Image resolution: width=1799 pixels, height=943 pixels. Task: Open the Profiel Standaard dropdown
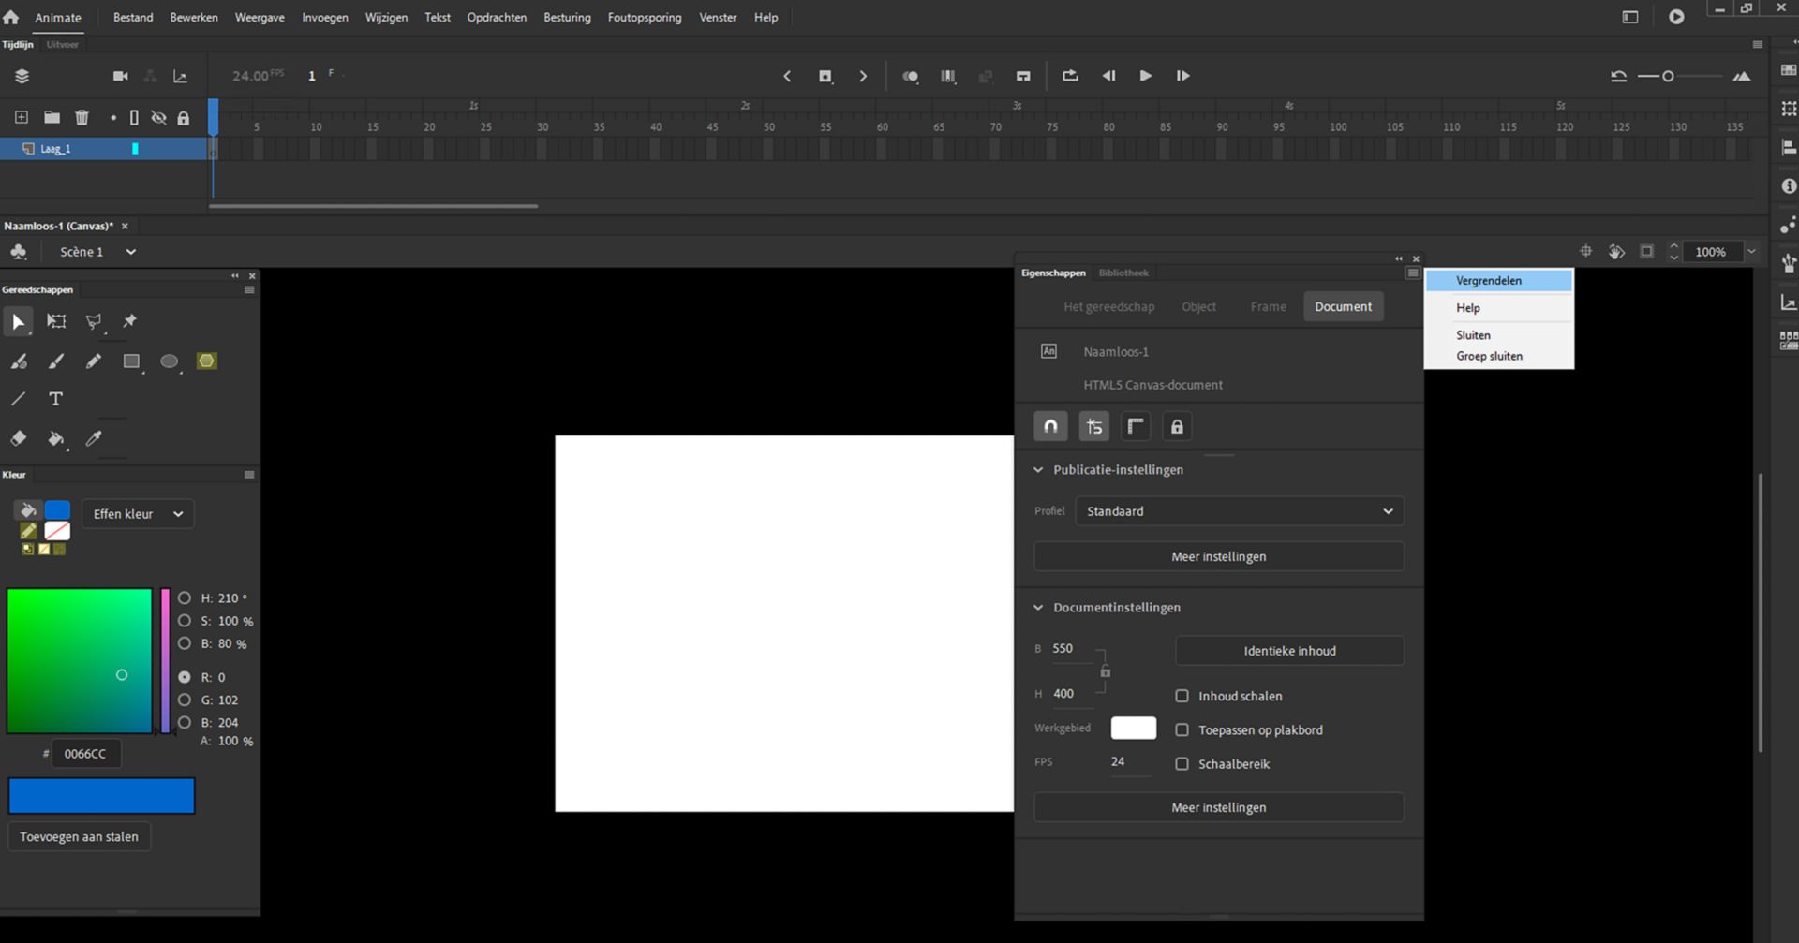(x=1240, y=511)
